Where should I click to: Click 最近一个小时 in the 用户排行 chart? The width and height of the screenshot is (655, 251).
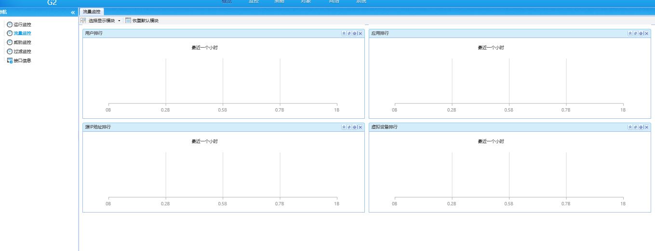(x=205, y=48)
